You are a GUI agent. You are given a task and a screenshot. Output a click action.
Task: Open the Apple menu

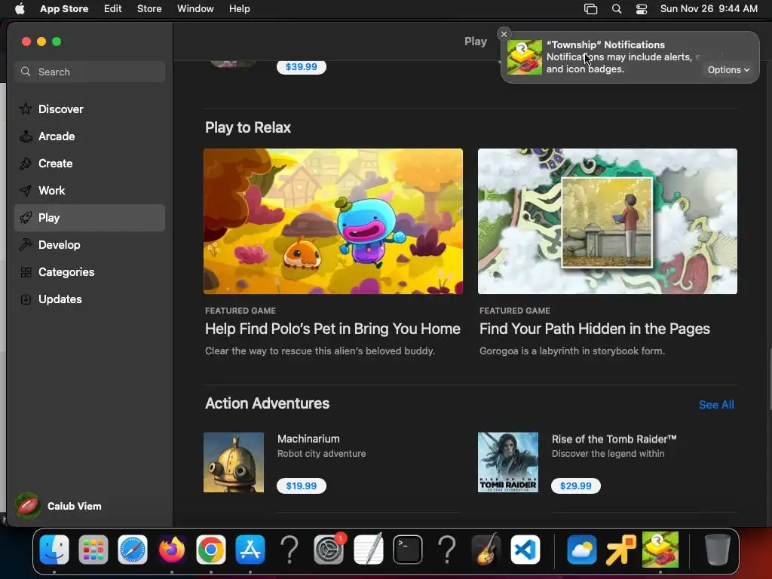(20, 9)
